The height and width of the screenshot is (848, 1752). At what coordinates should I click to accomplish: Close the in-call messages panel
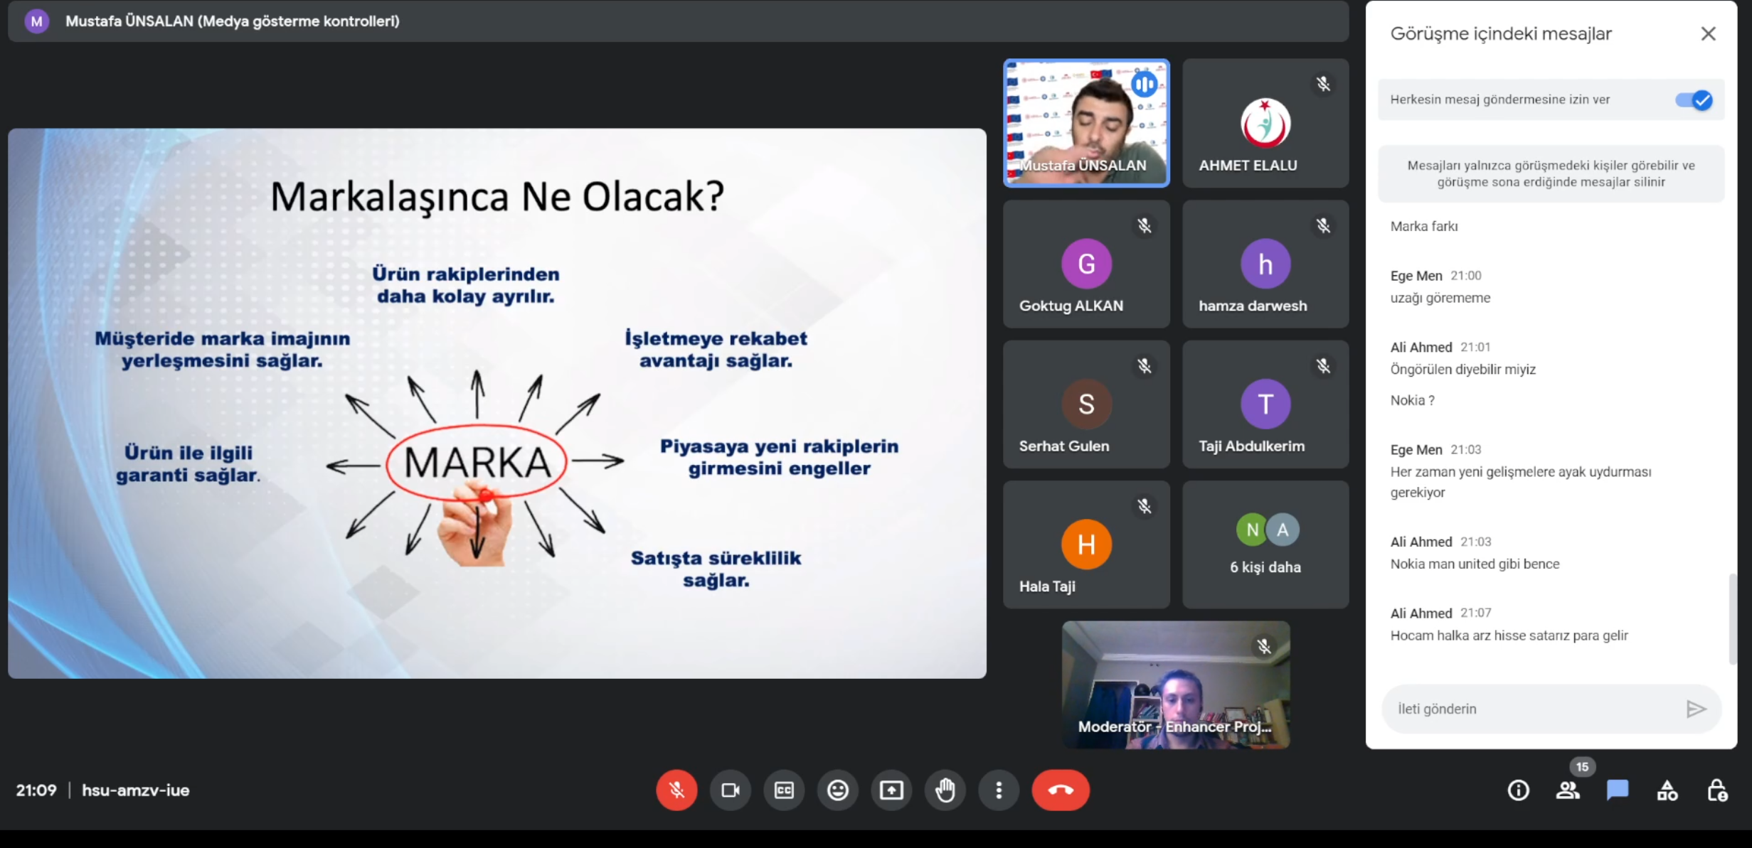[1708, 33]
